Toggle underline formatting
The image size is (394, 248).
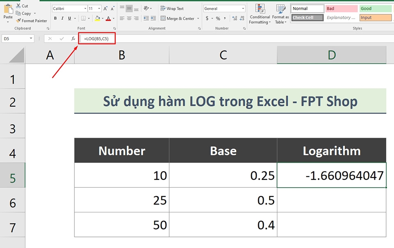69,18
